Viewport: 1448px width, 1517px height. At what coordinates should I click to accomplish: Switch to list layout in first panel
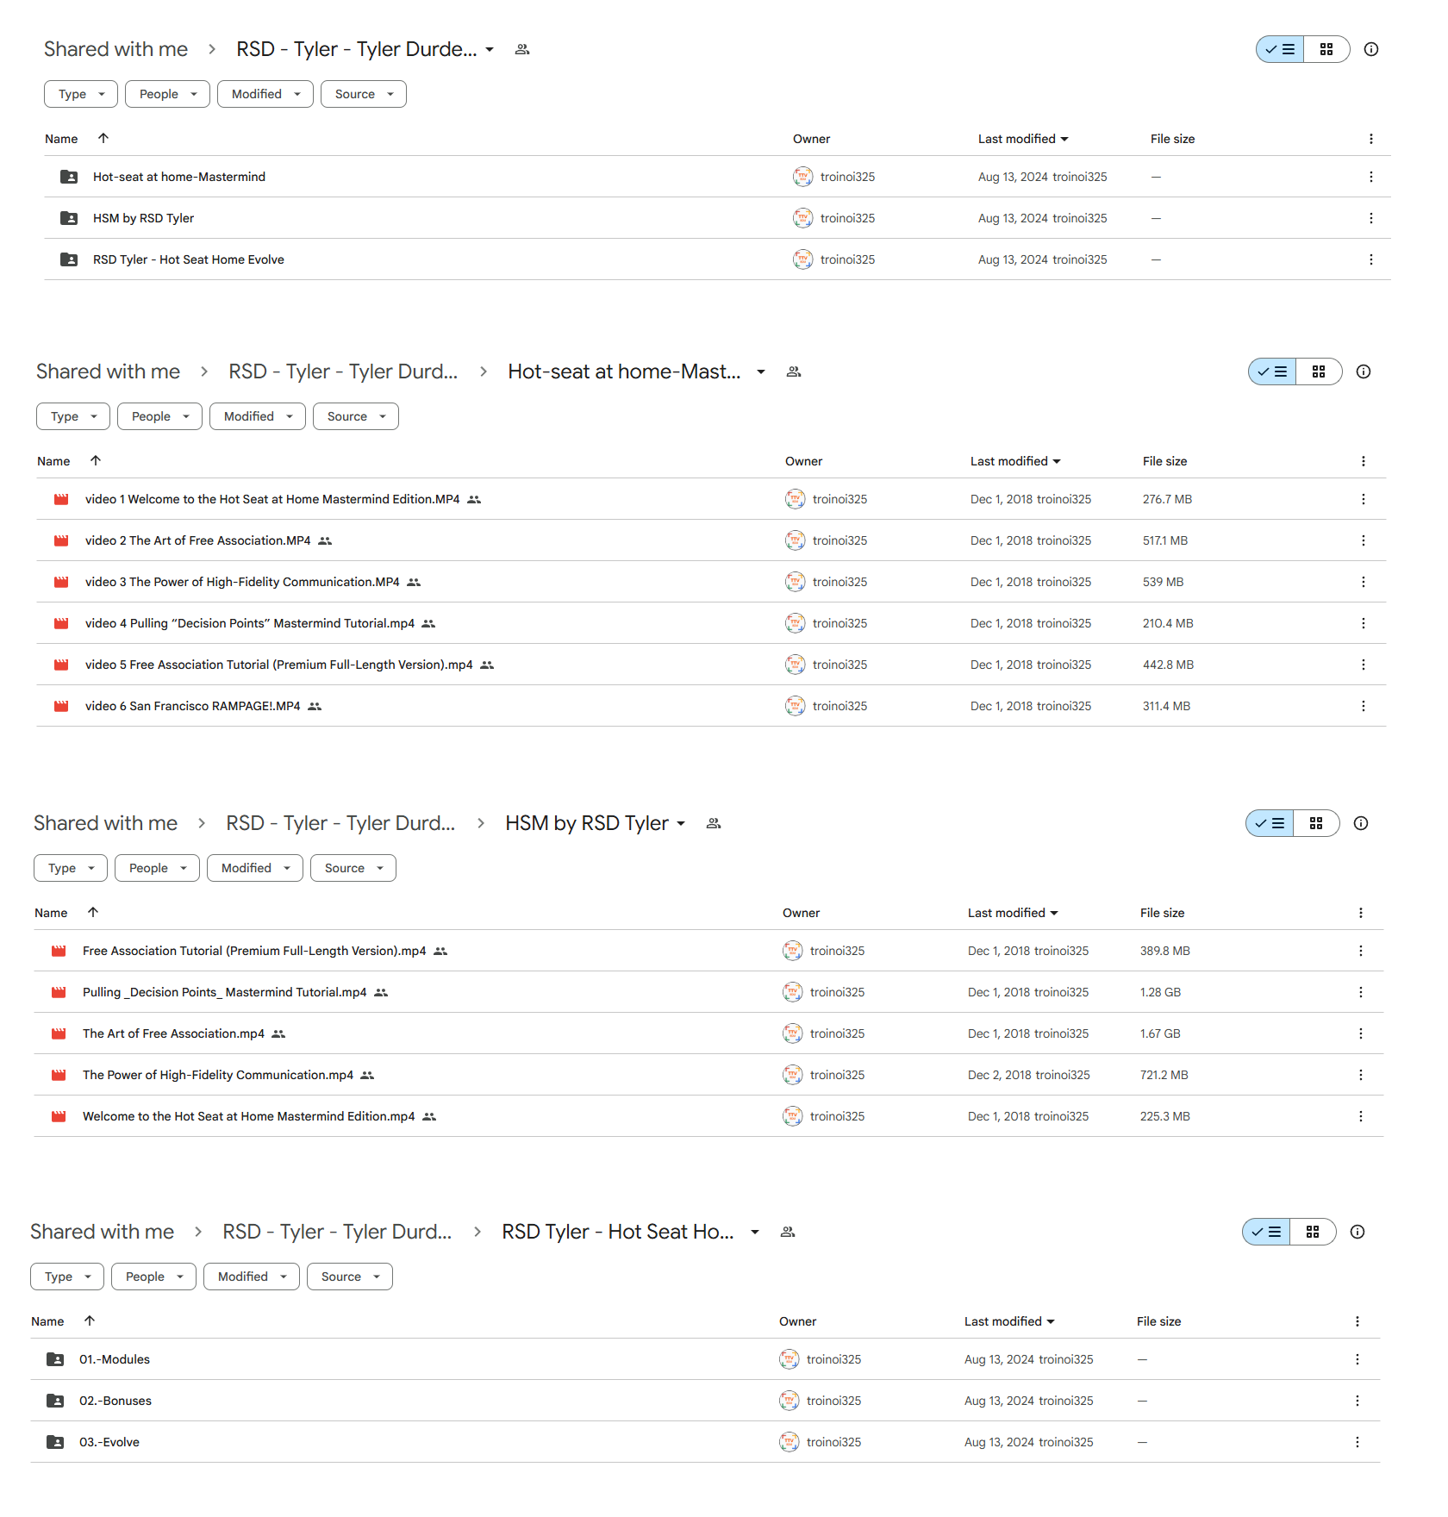click(1280, 49)
